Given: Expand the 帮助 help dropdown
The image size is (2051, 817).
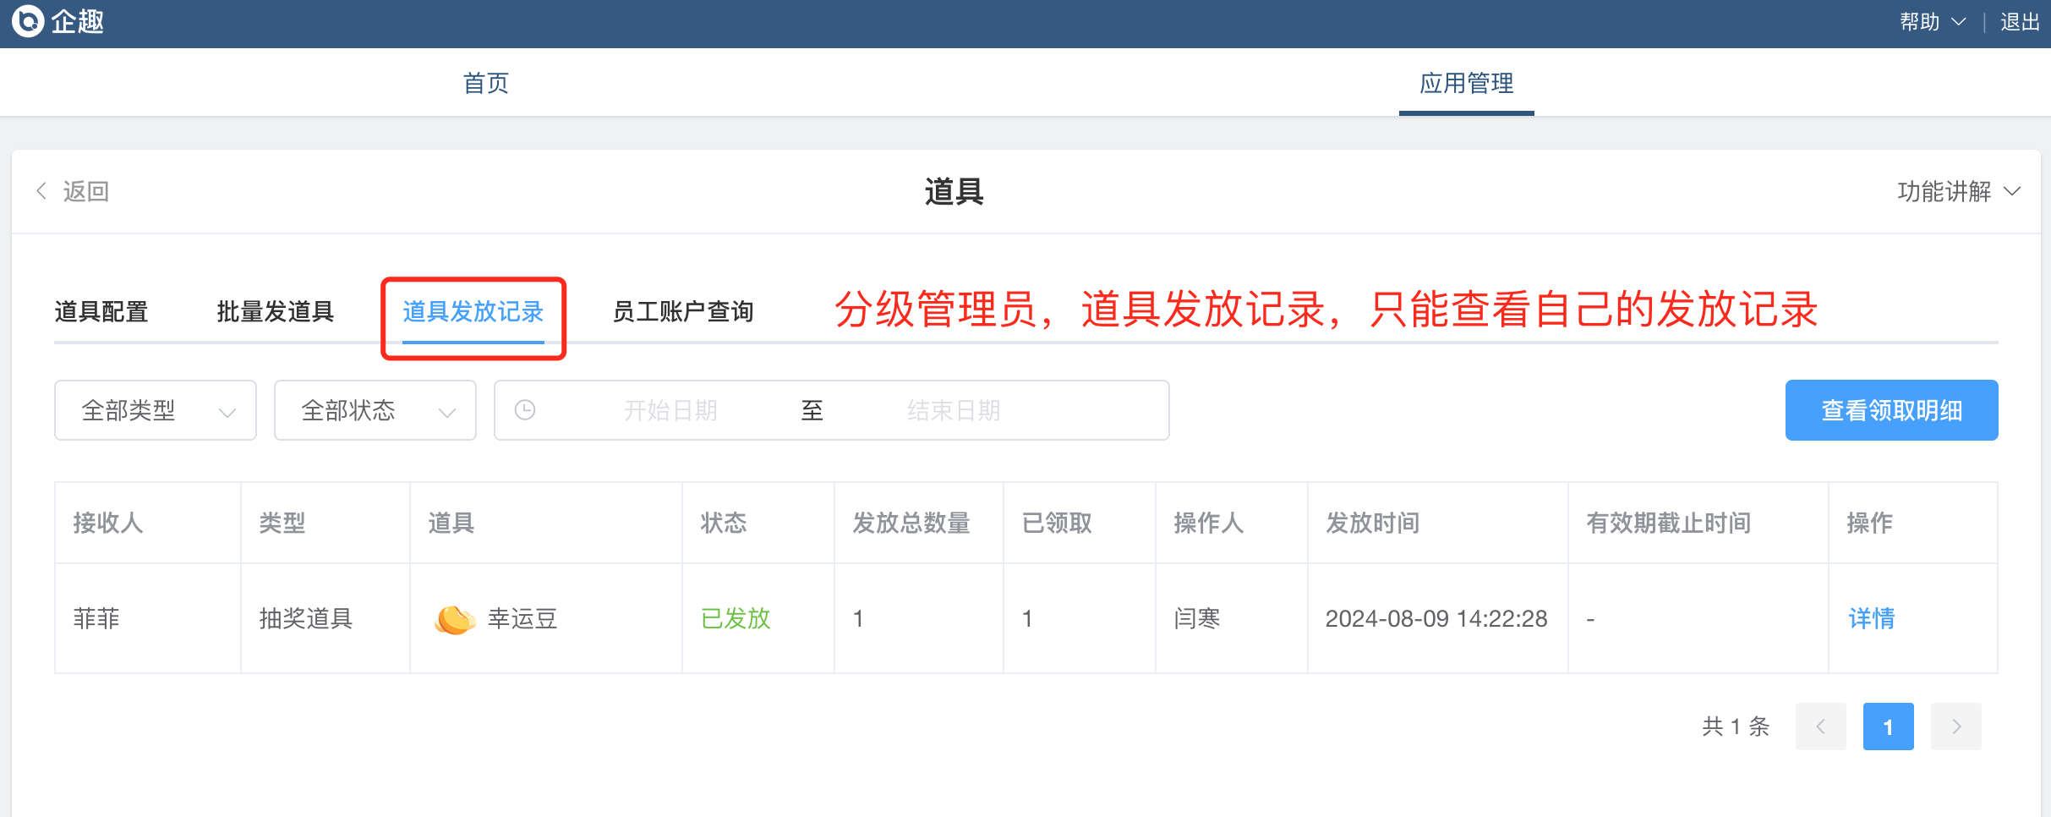Looking at the screenshot, I should (1932, 22).
